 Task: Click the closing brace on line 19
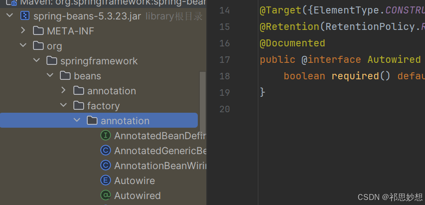coord(263,92)
